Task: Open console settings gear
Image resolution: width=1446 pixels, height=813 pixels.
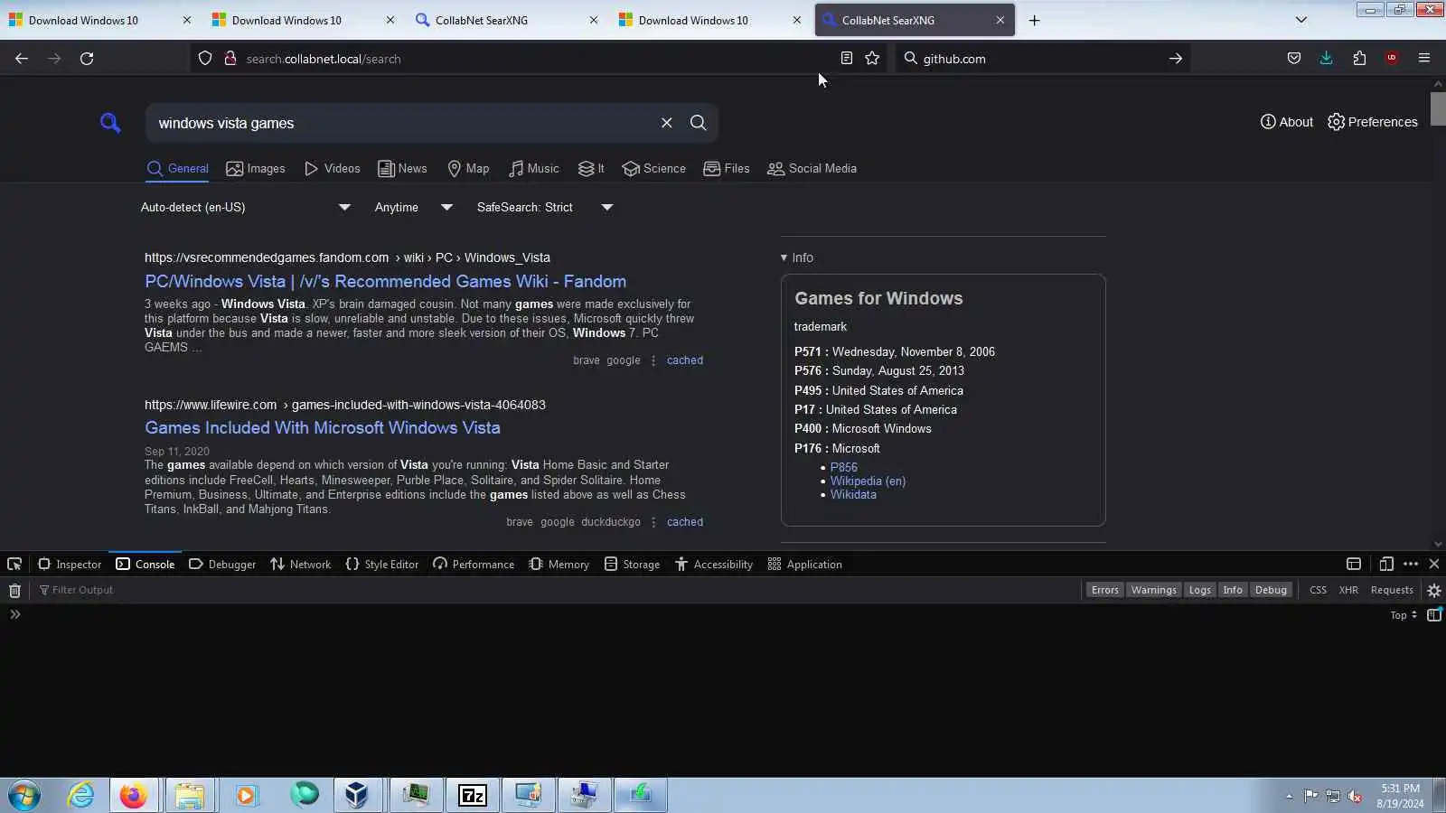Action: [1434, 591]
